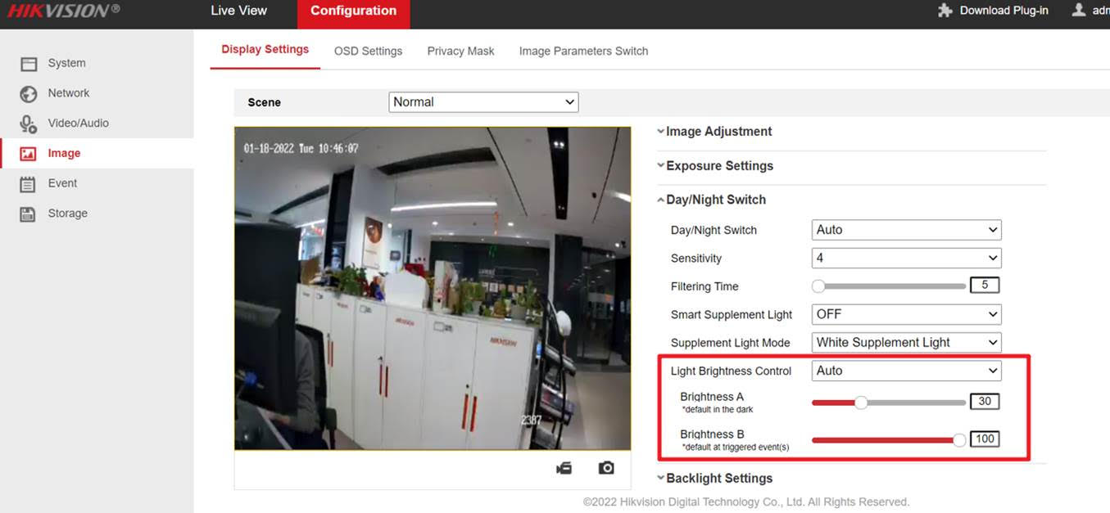Click the Download Plug-in puzzle icon
The width and height of the screenshot is (1110, 513).
tap(945, 11)
